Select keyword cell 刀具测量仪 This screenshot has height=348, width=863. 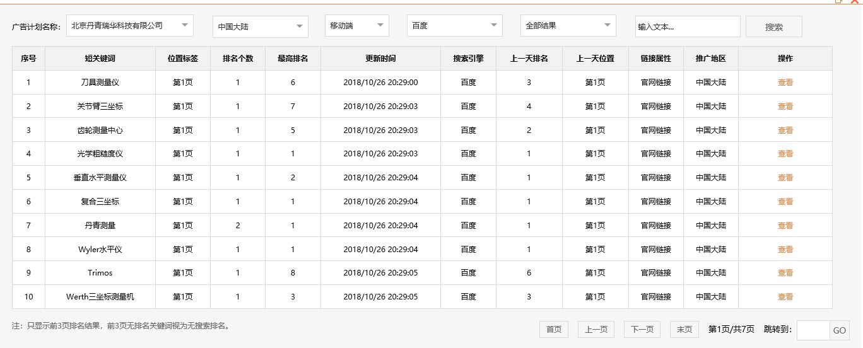(100, 83)
